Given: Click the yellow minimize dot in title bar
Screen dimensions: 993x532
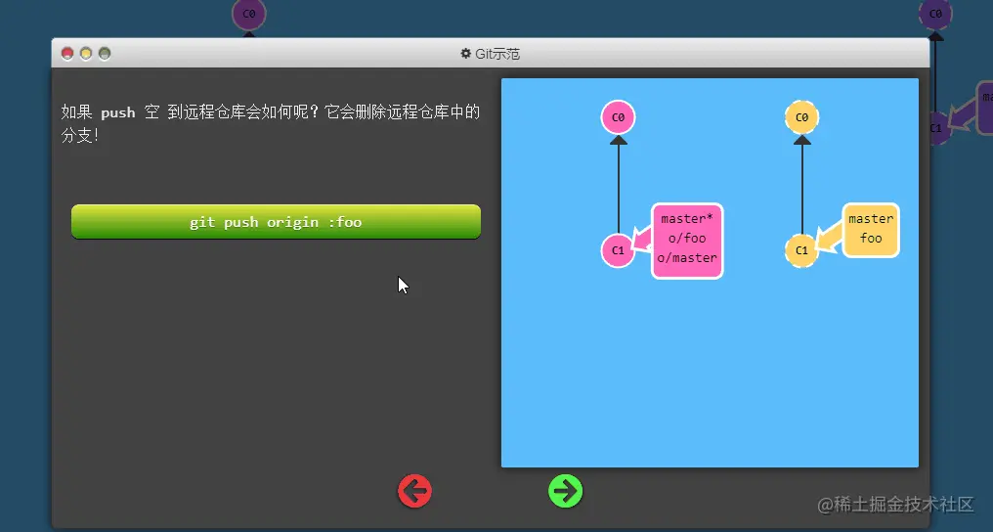Looking at the screenshot, I should (x=85, y=54).
